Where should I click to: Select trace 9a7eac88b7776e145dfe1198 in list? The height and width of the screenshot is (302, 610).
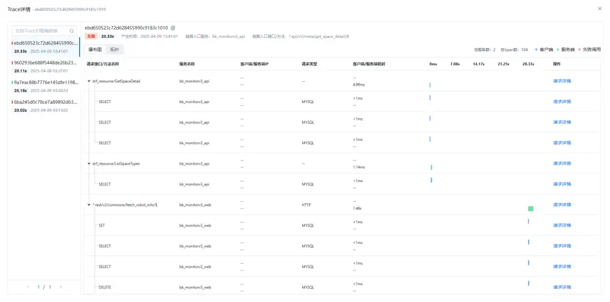(x=45, y=86)
